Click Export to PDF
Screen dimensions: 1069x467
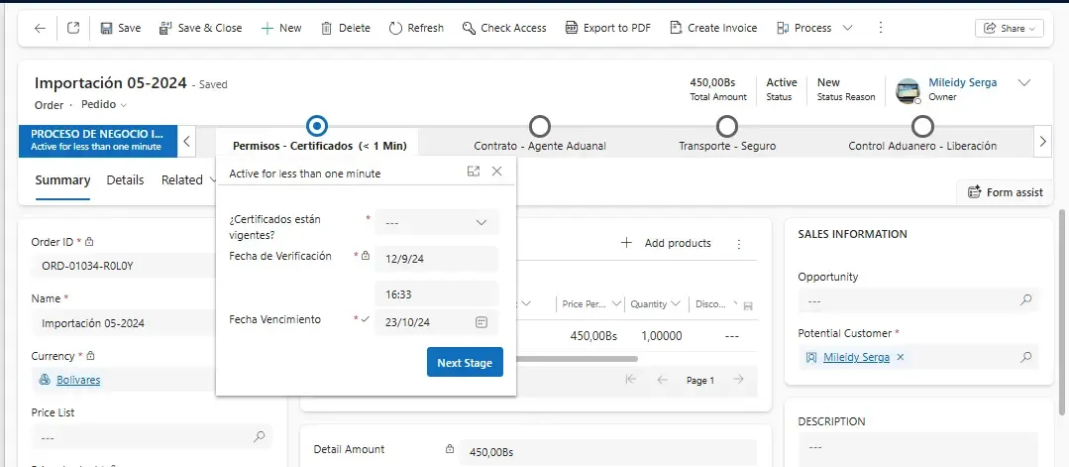(604, 28)
